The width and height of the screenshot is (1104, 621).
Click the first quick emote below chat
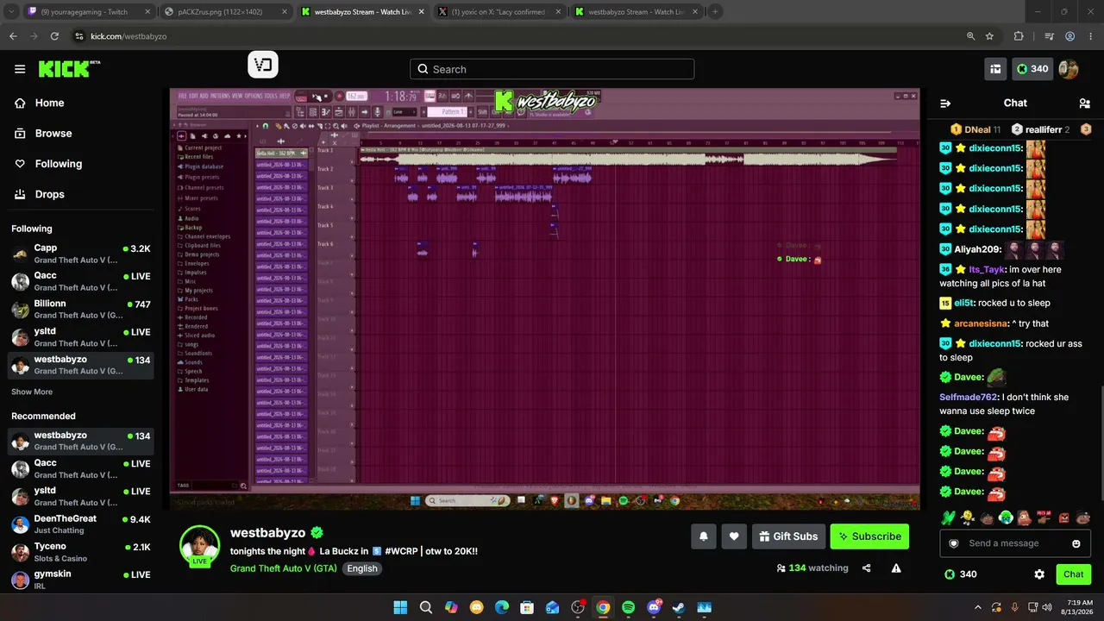(x=949, y=517)
